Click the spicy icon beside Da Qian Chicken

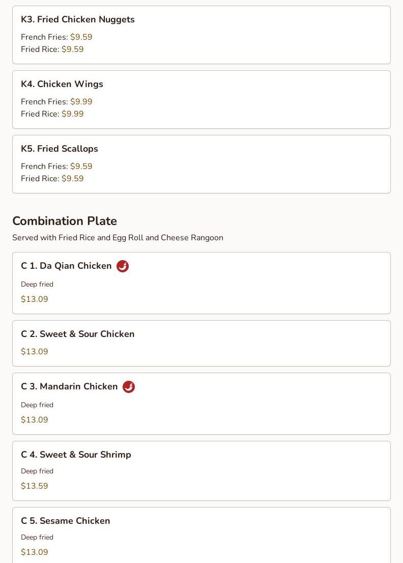pos(123,266)
